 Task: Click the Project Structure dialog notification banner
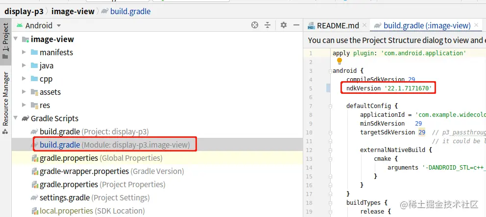point(395,40)
